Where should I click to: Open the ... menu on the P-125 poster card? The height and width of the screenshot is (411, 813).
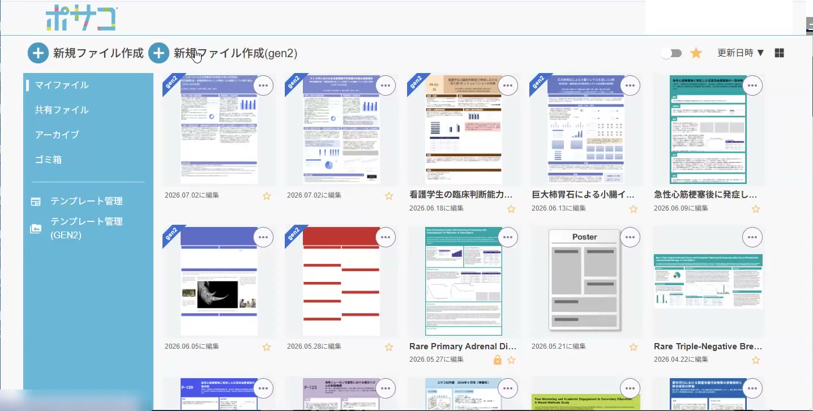click(x=386, y=388)
